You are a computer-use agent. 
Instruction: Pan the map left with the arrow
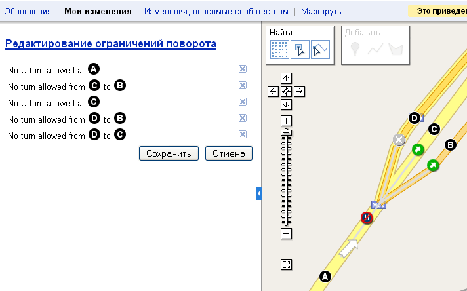click(274, 92)
